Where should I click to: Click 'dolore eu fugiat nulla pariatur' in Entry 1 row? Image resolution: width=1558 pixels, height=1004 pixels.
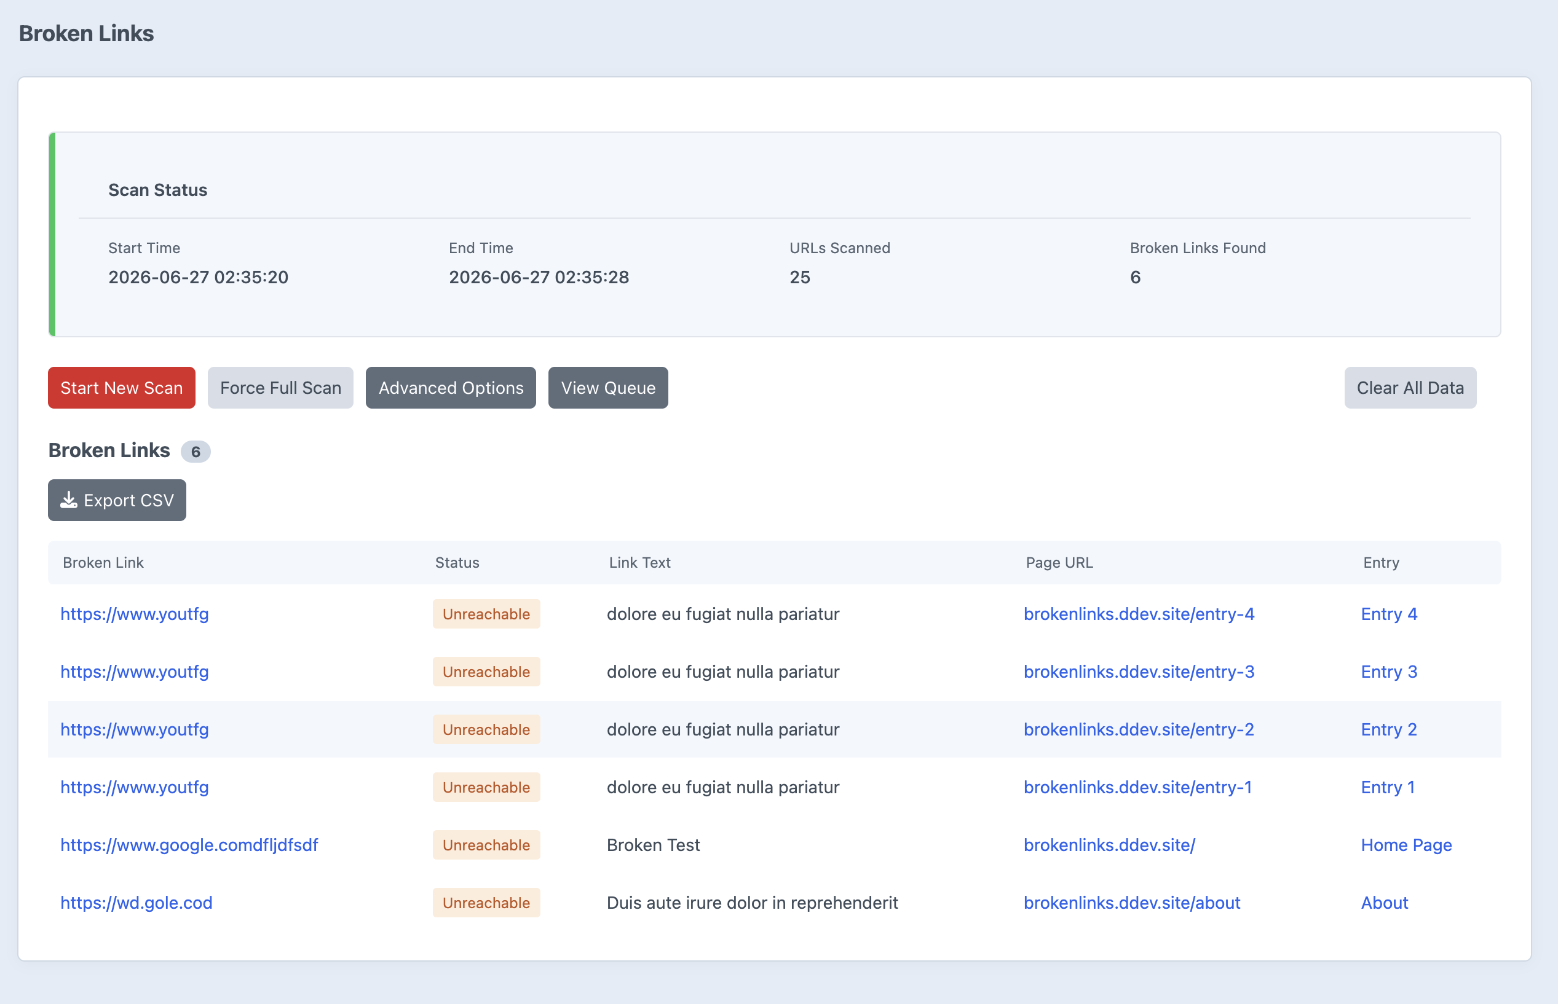(723, 788)
